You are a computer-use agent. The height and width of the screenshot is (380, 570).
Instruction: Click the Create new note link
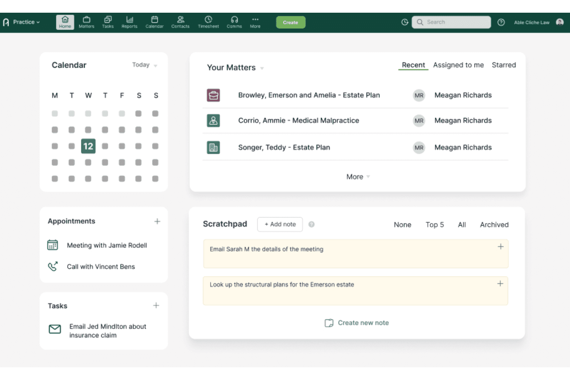[357, 323]
